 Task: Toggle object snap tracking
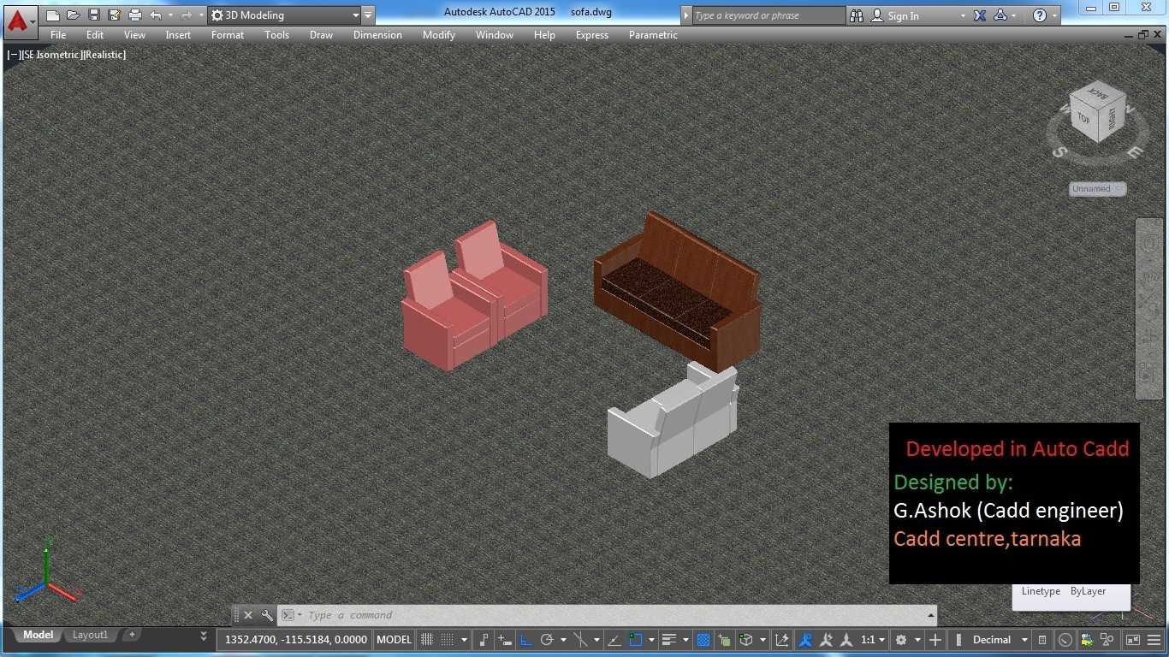pyautogui.click(x=614, y=639)
